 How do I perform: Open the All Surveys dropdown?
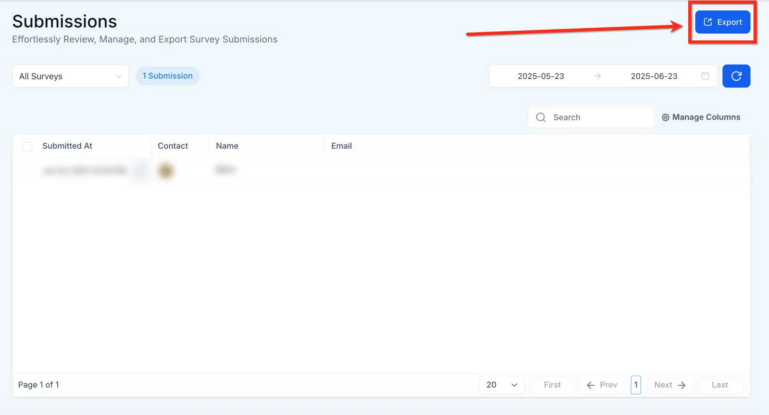pyautogui.click(x=70, y=76)
